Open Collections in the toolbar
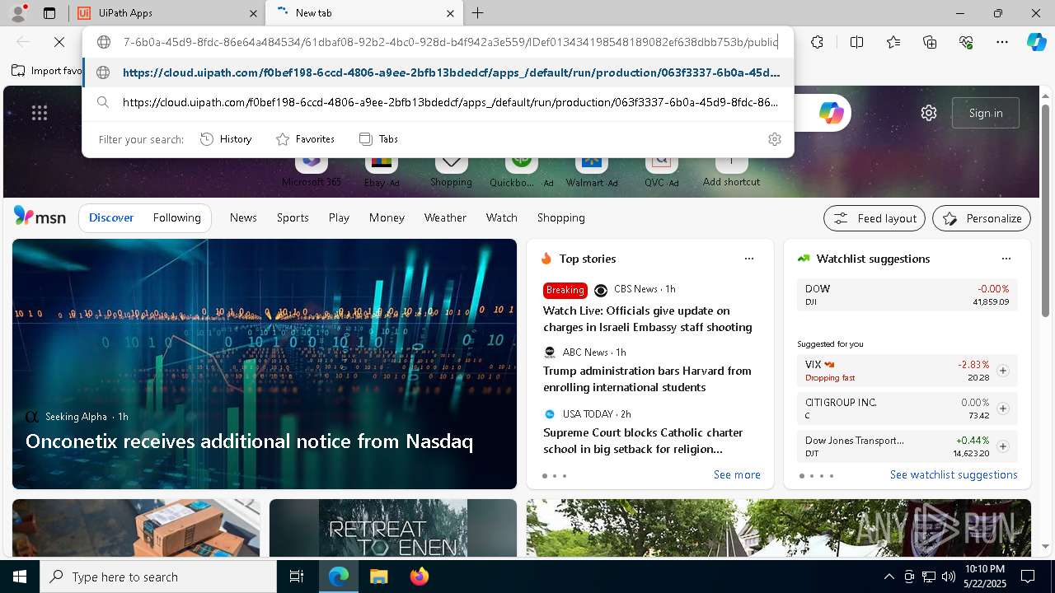1055x593 pixels. pos(930,42)
